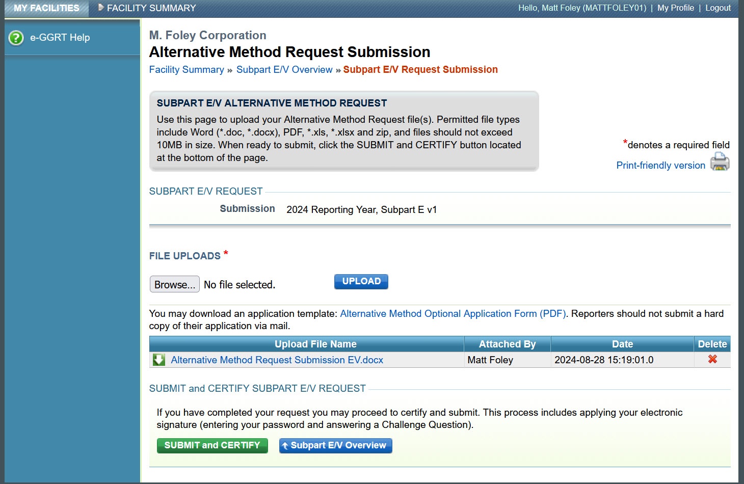Image resolution: width=744 pixels, height=484 pixels.
Task: Click 'denotes a required field' note
Action: click(678, 145)
